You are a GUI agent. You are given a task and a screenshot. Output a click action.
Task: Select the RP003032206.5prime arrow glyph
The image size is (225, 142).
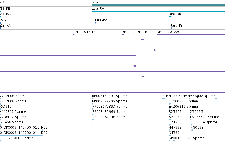(x=93, y=104)
